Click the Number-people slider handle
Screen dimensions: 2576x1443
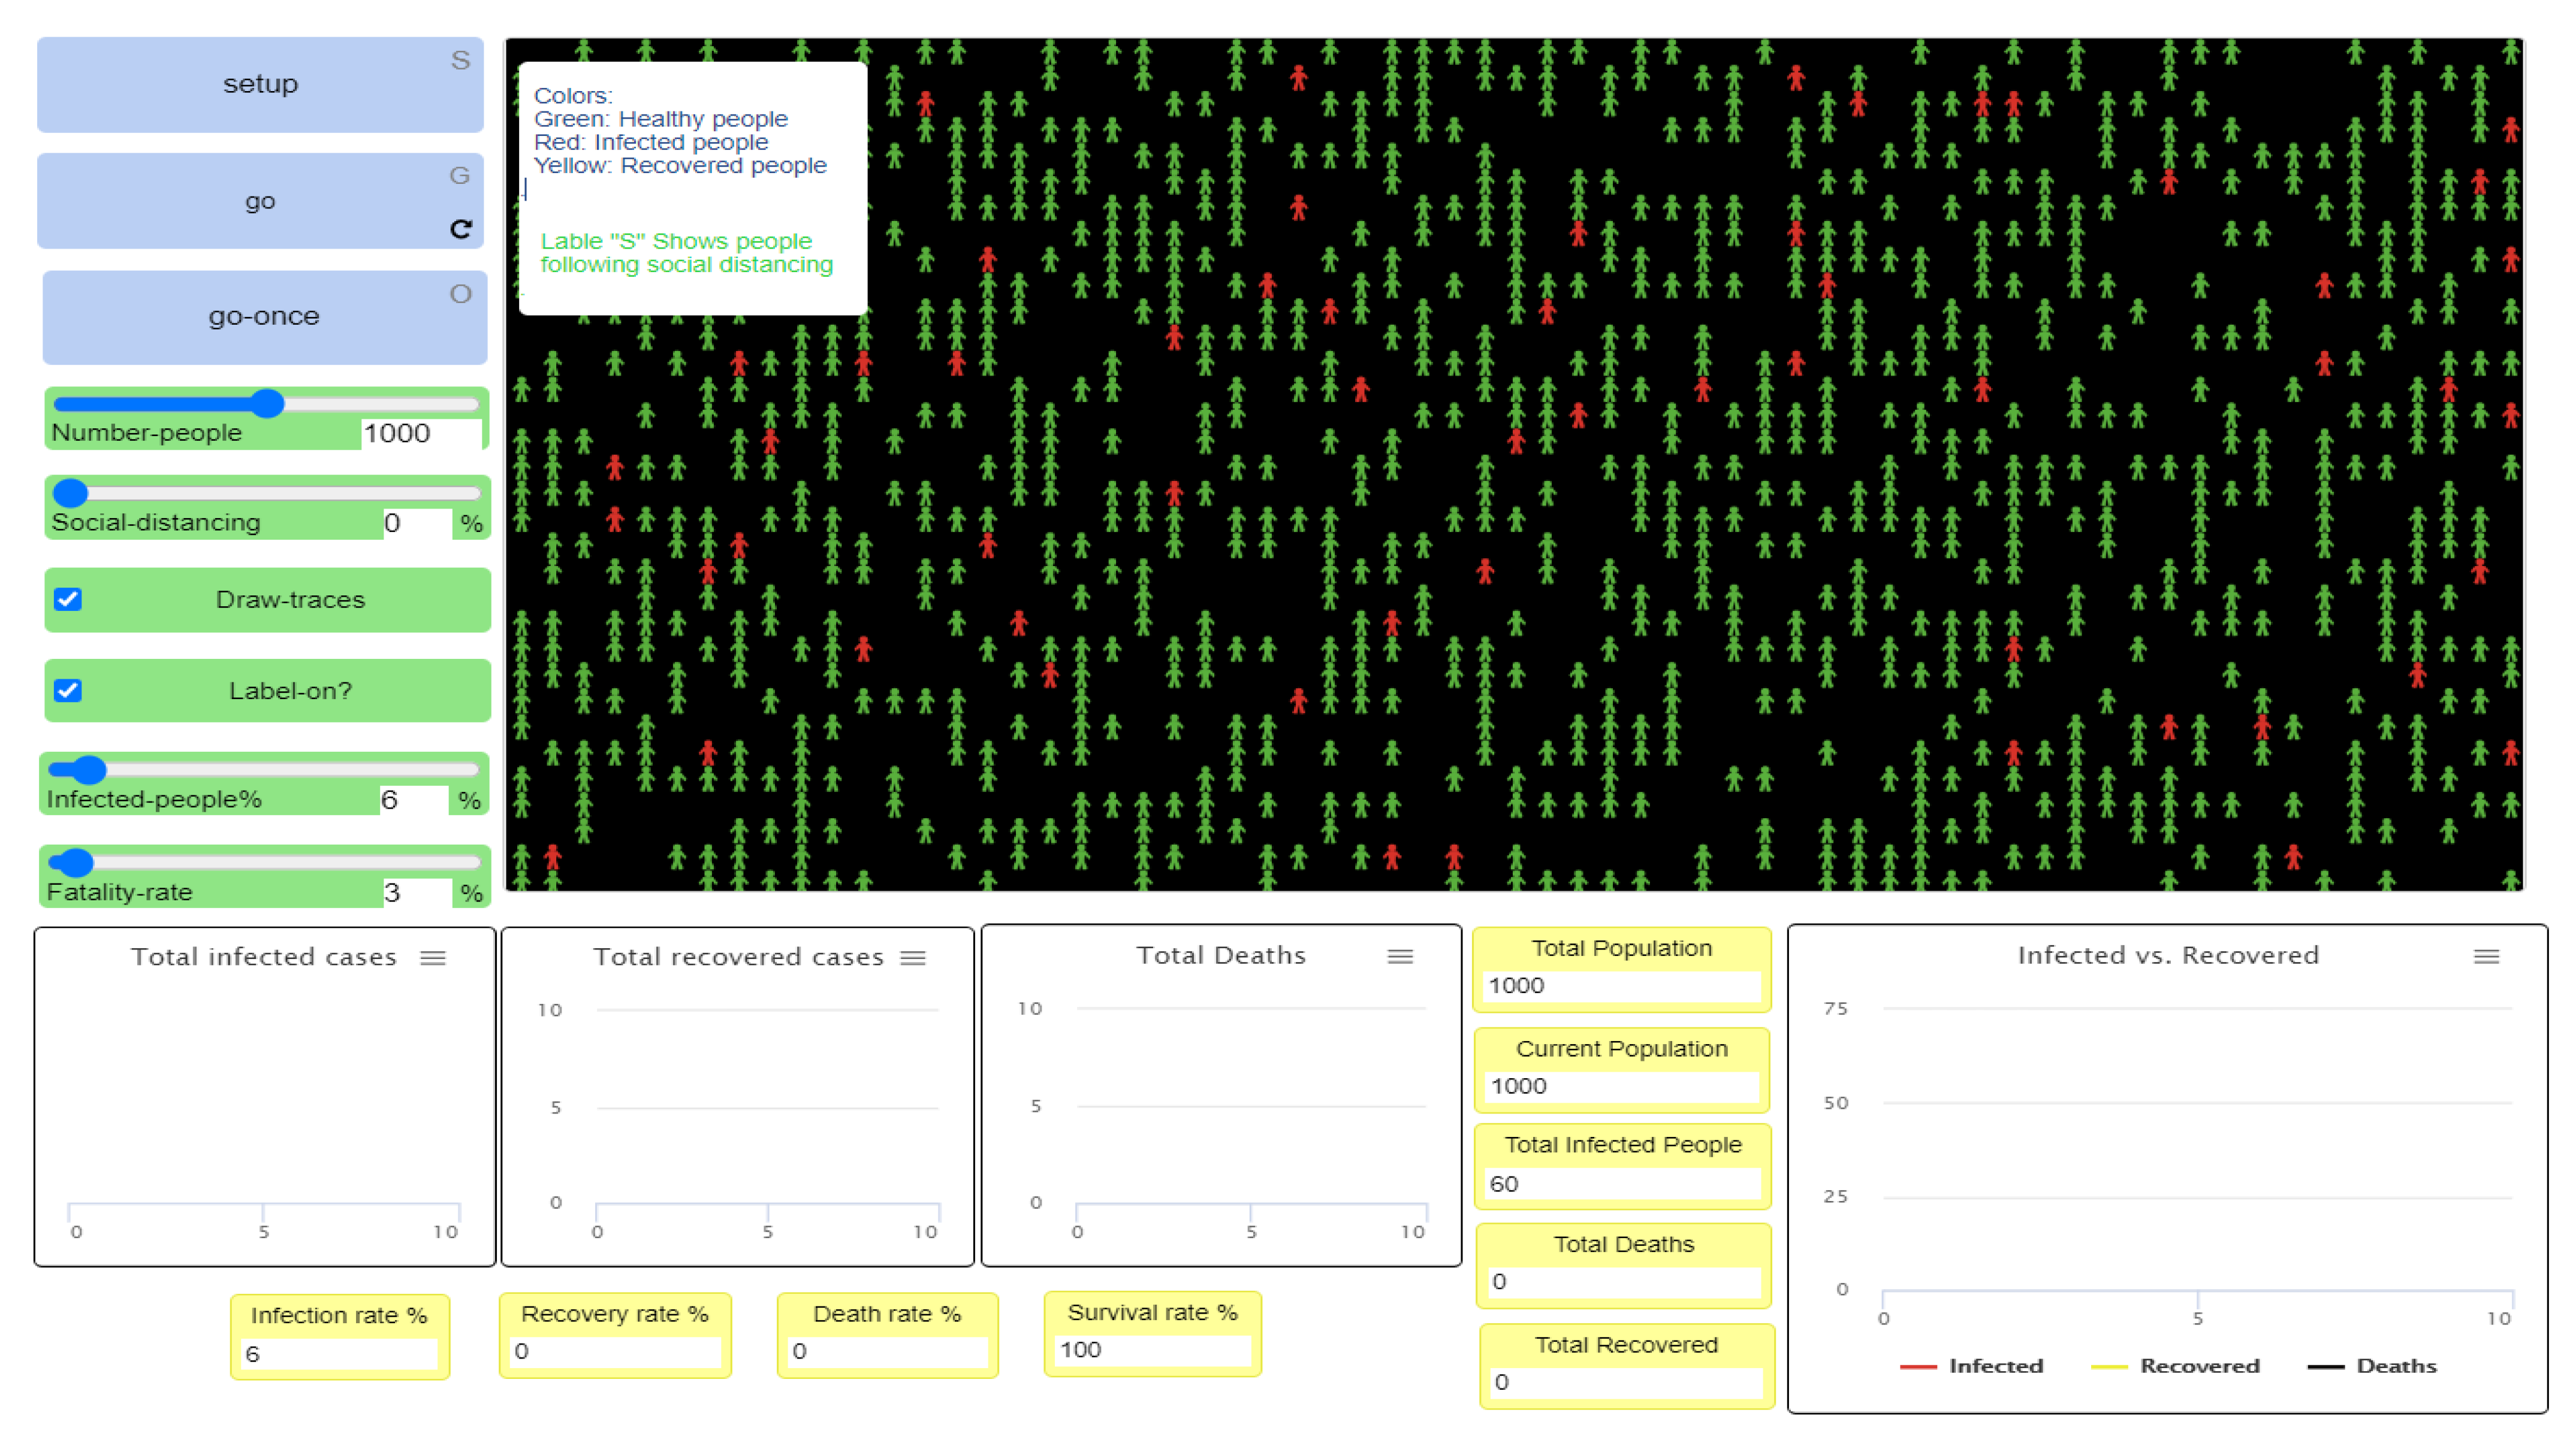tap(267, 404)
